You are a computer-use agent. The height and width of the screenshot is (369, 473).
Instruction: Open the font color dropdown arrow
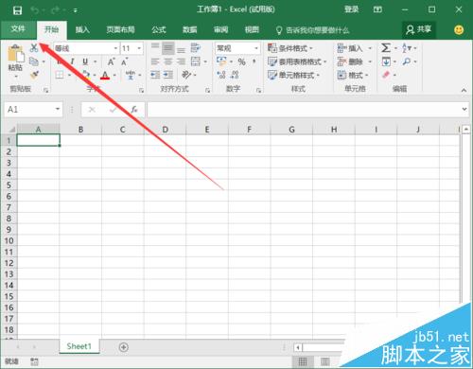(114, 75)
